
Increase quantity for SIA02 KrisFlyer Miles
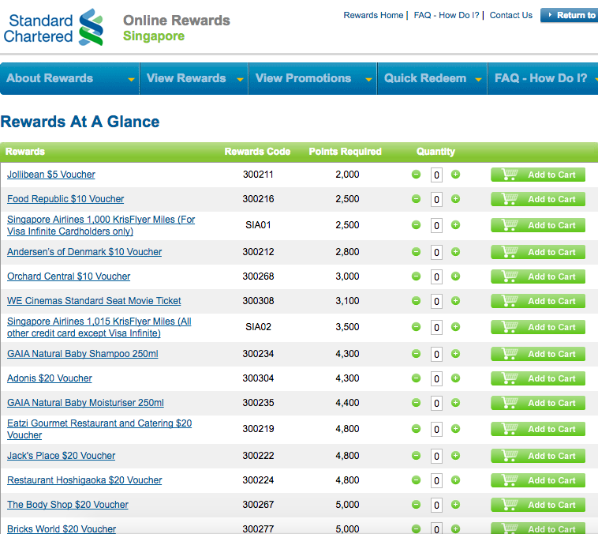coord(455,327)
